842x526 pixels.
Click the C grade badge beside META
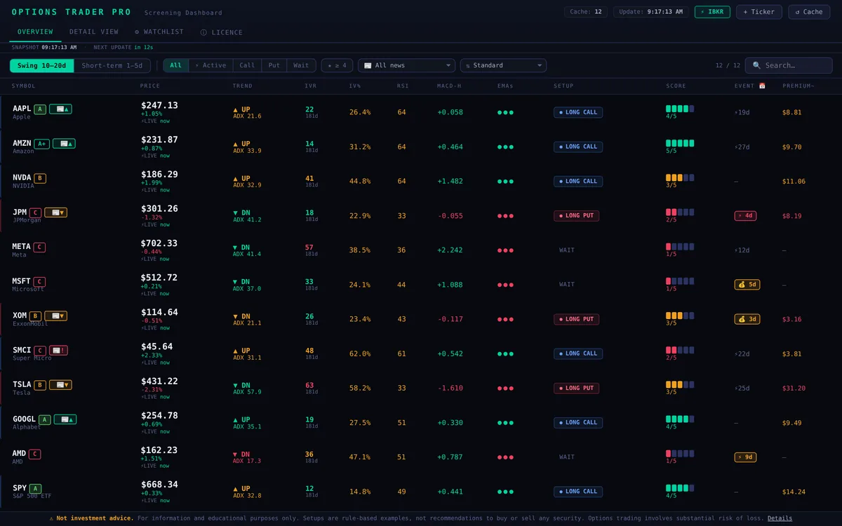coord(39,247)
